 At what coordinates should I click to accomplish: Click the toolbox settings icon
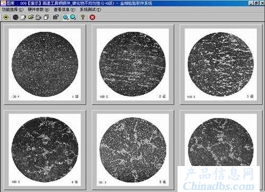pos(56,18)
